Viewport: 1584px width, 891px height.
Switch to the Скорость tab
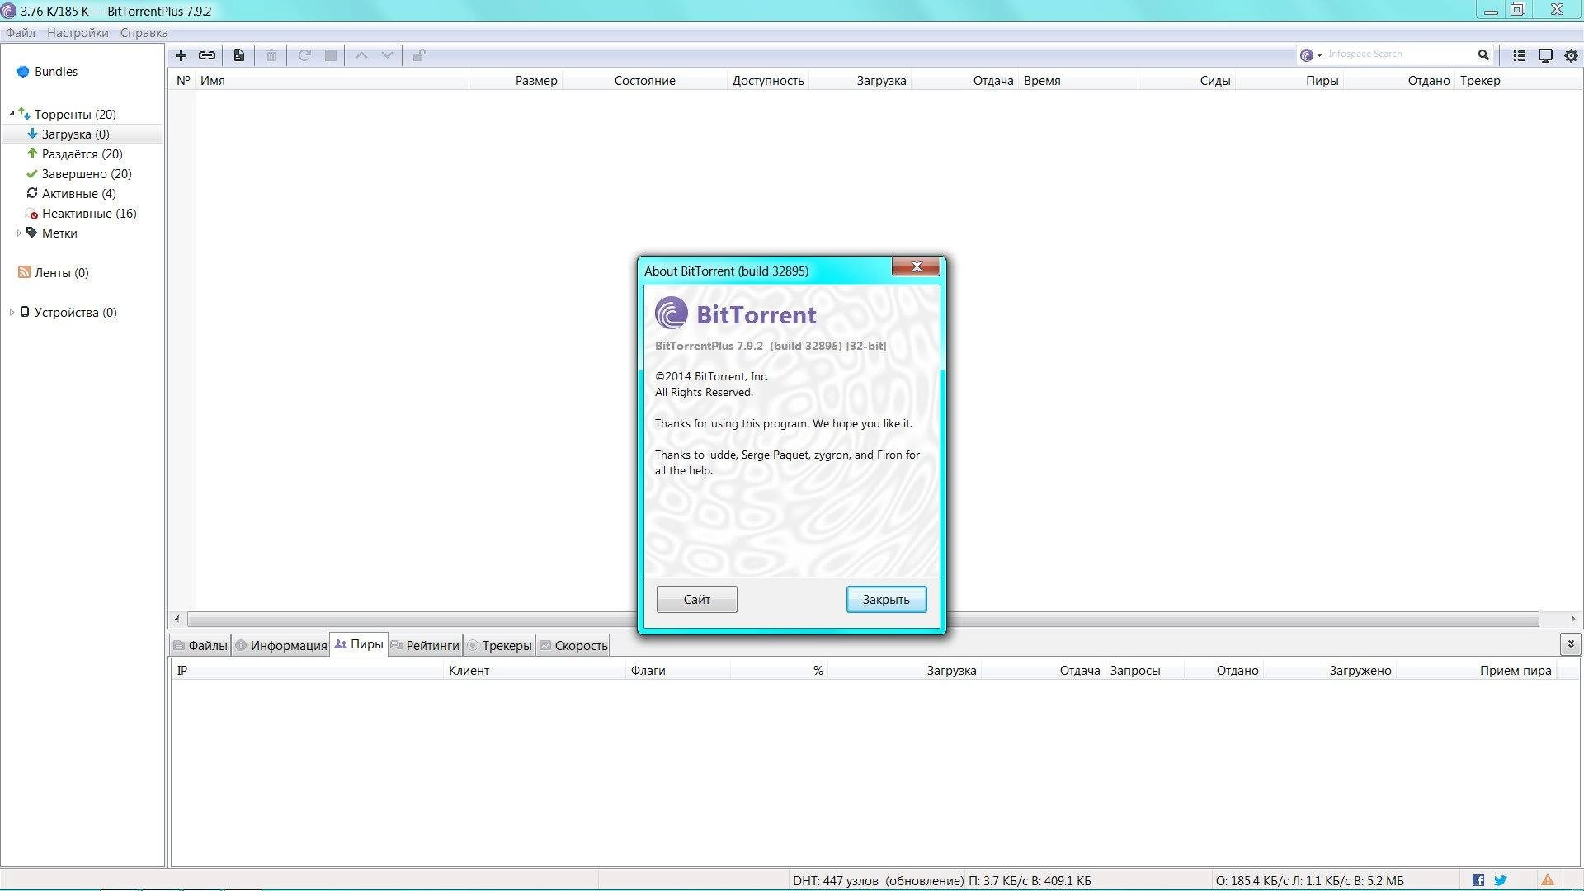tap(573, 645)
